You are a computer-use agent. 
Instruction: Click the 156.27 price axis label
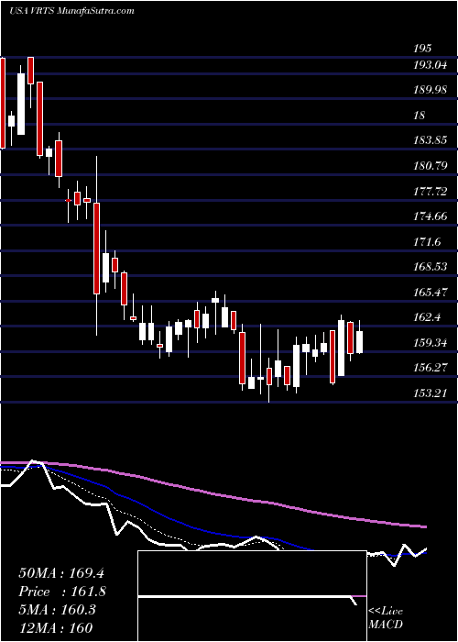[431, 368]
